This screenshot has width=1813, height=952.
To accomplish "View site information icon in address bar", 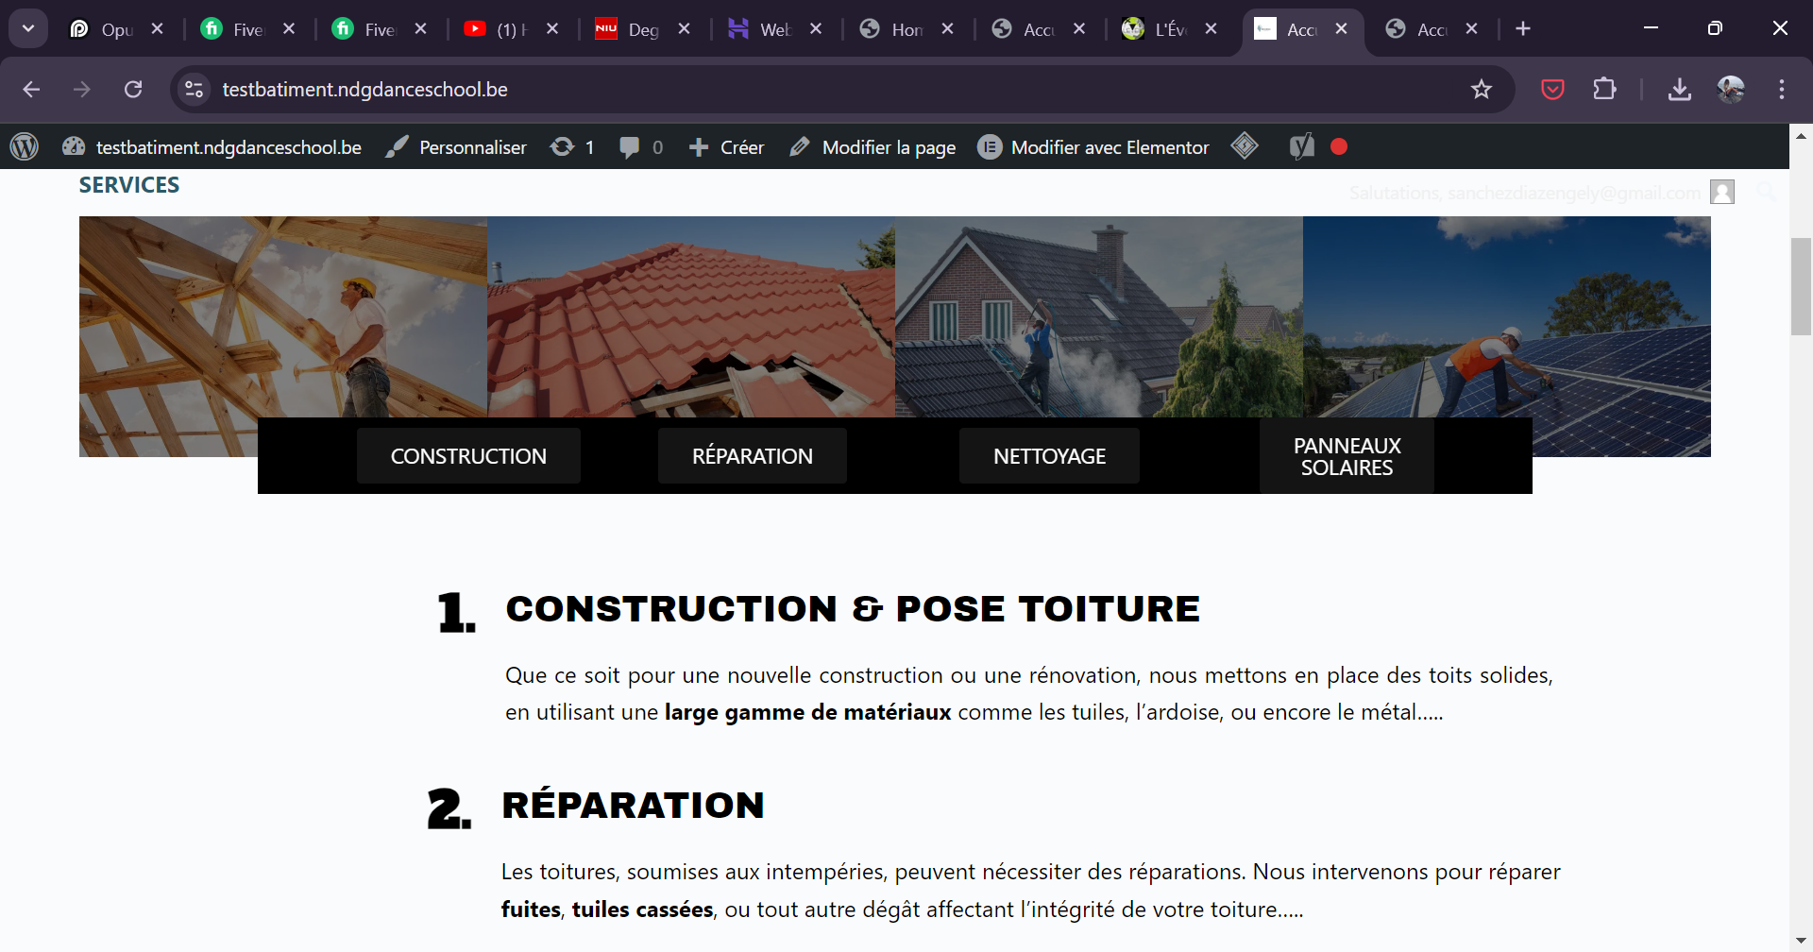I will 194,89.
